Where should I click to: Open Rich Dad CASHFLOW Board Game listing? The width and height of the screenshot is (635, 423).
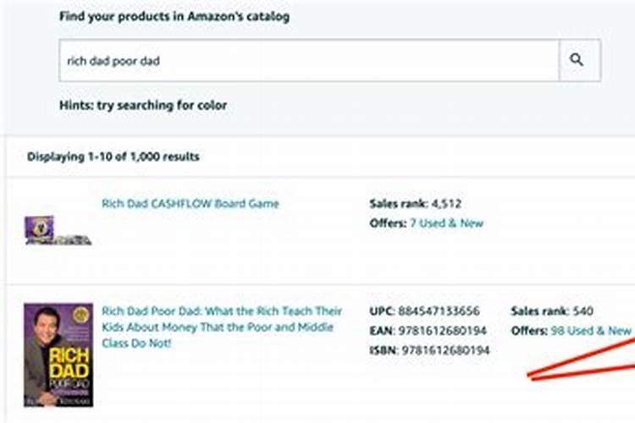[190, 204]
